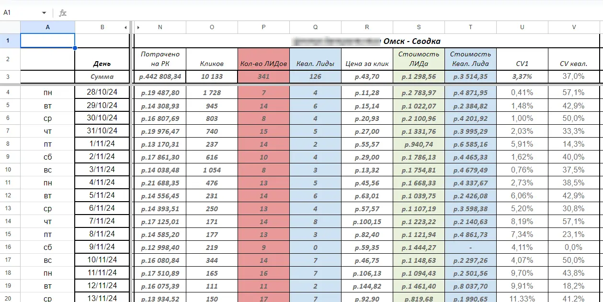
Task: Select the column P header
Action: (x=263, y=27)
